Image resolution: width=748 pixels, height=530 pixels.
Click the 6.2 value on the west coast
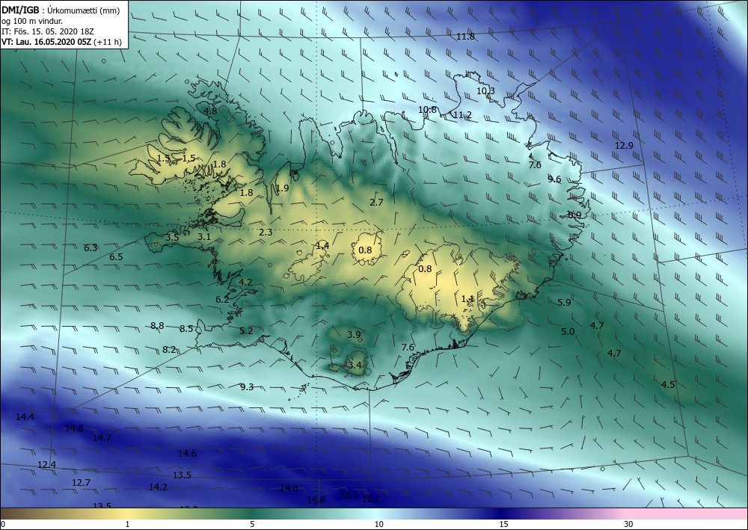(x=222, y=299)
